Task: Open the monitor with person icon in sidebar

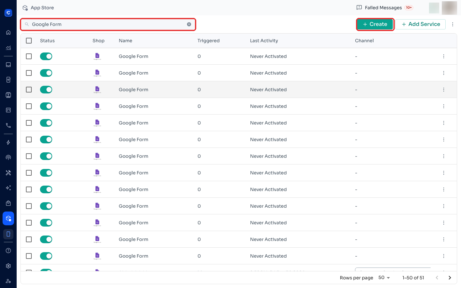Action: click(8, 95)
